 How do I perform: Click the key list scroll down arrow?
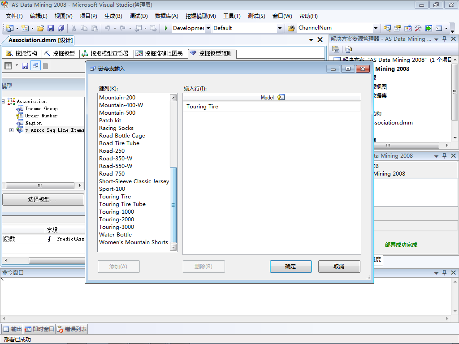173,247
